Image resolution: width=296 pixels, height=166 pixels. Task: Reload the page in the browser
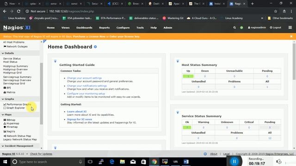[18, 11]
